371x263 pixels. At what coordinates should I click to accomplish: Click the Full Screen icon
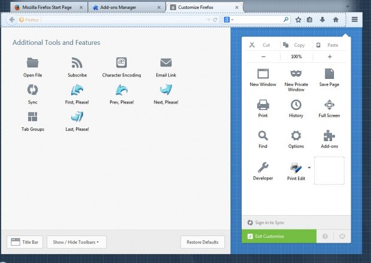(x=329, y=105)
